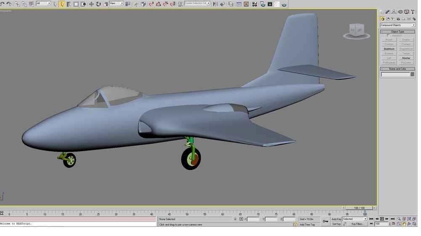Click the Key Filters button
Viewport: 421px width, 236px height.
tap(357, 224)
